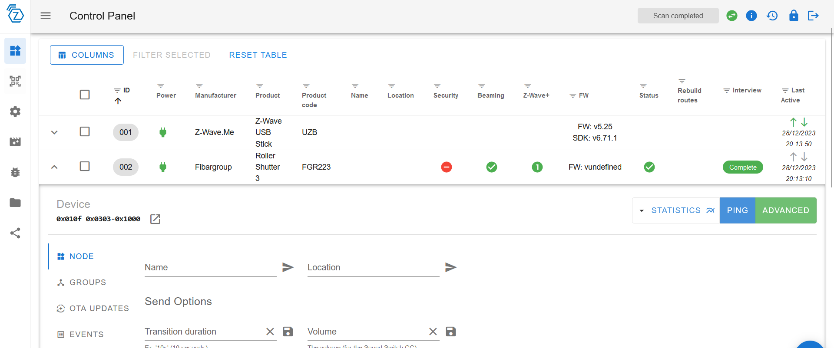Focus the Location input field
The image size is (834, 348).
point(374,267)
